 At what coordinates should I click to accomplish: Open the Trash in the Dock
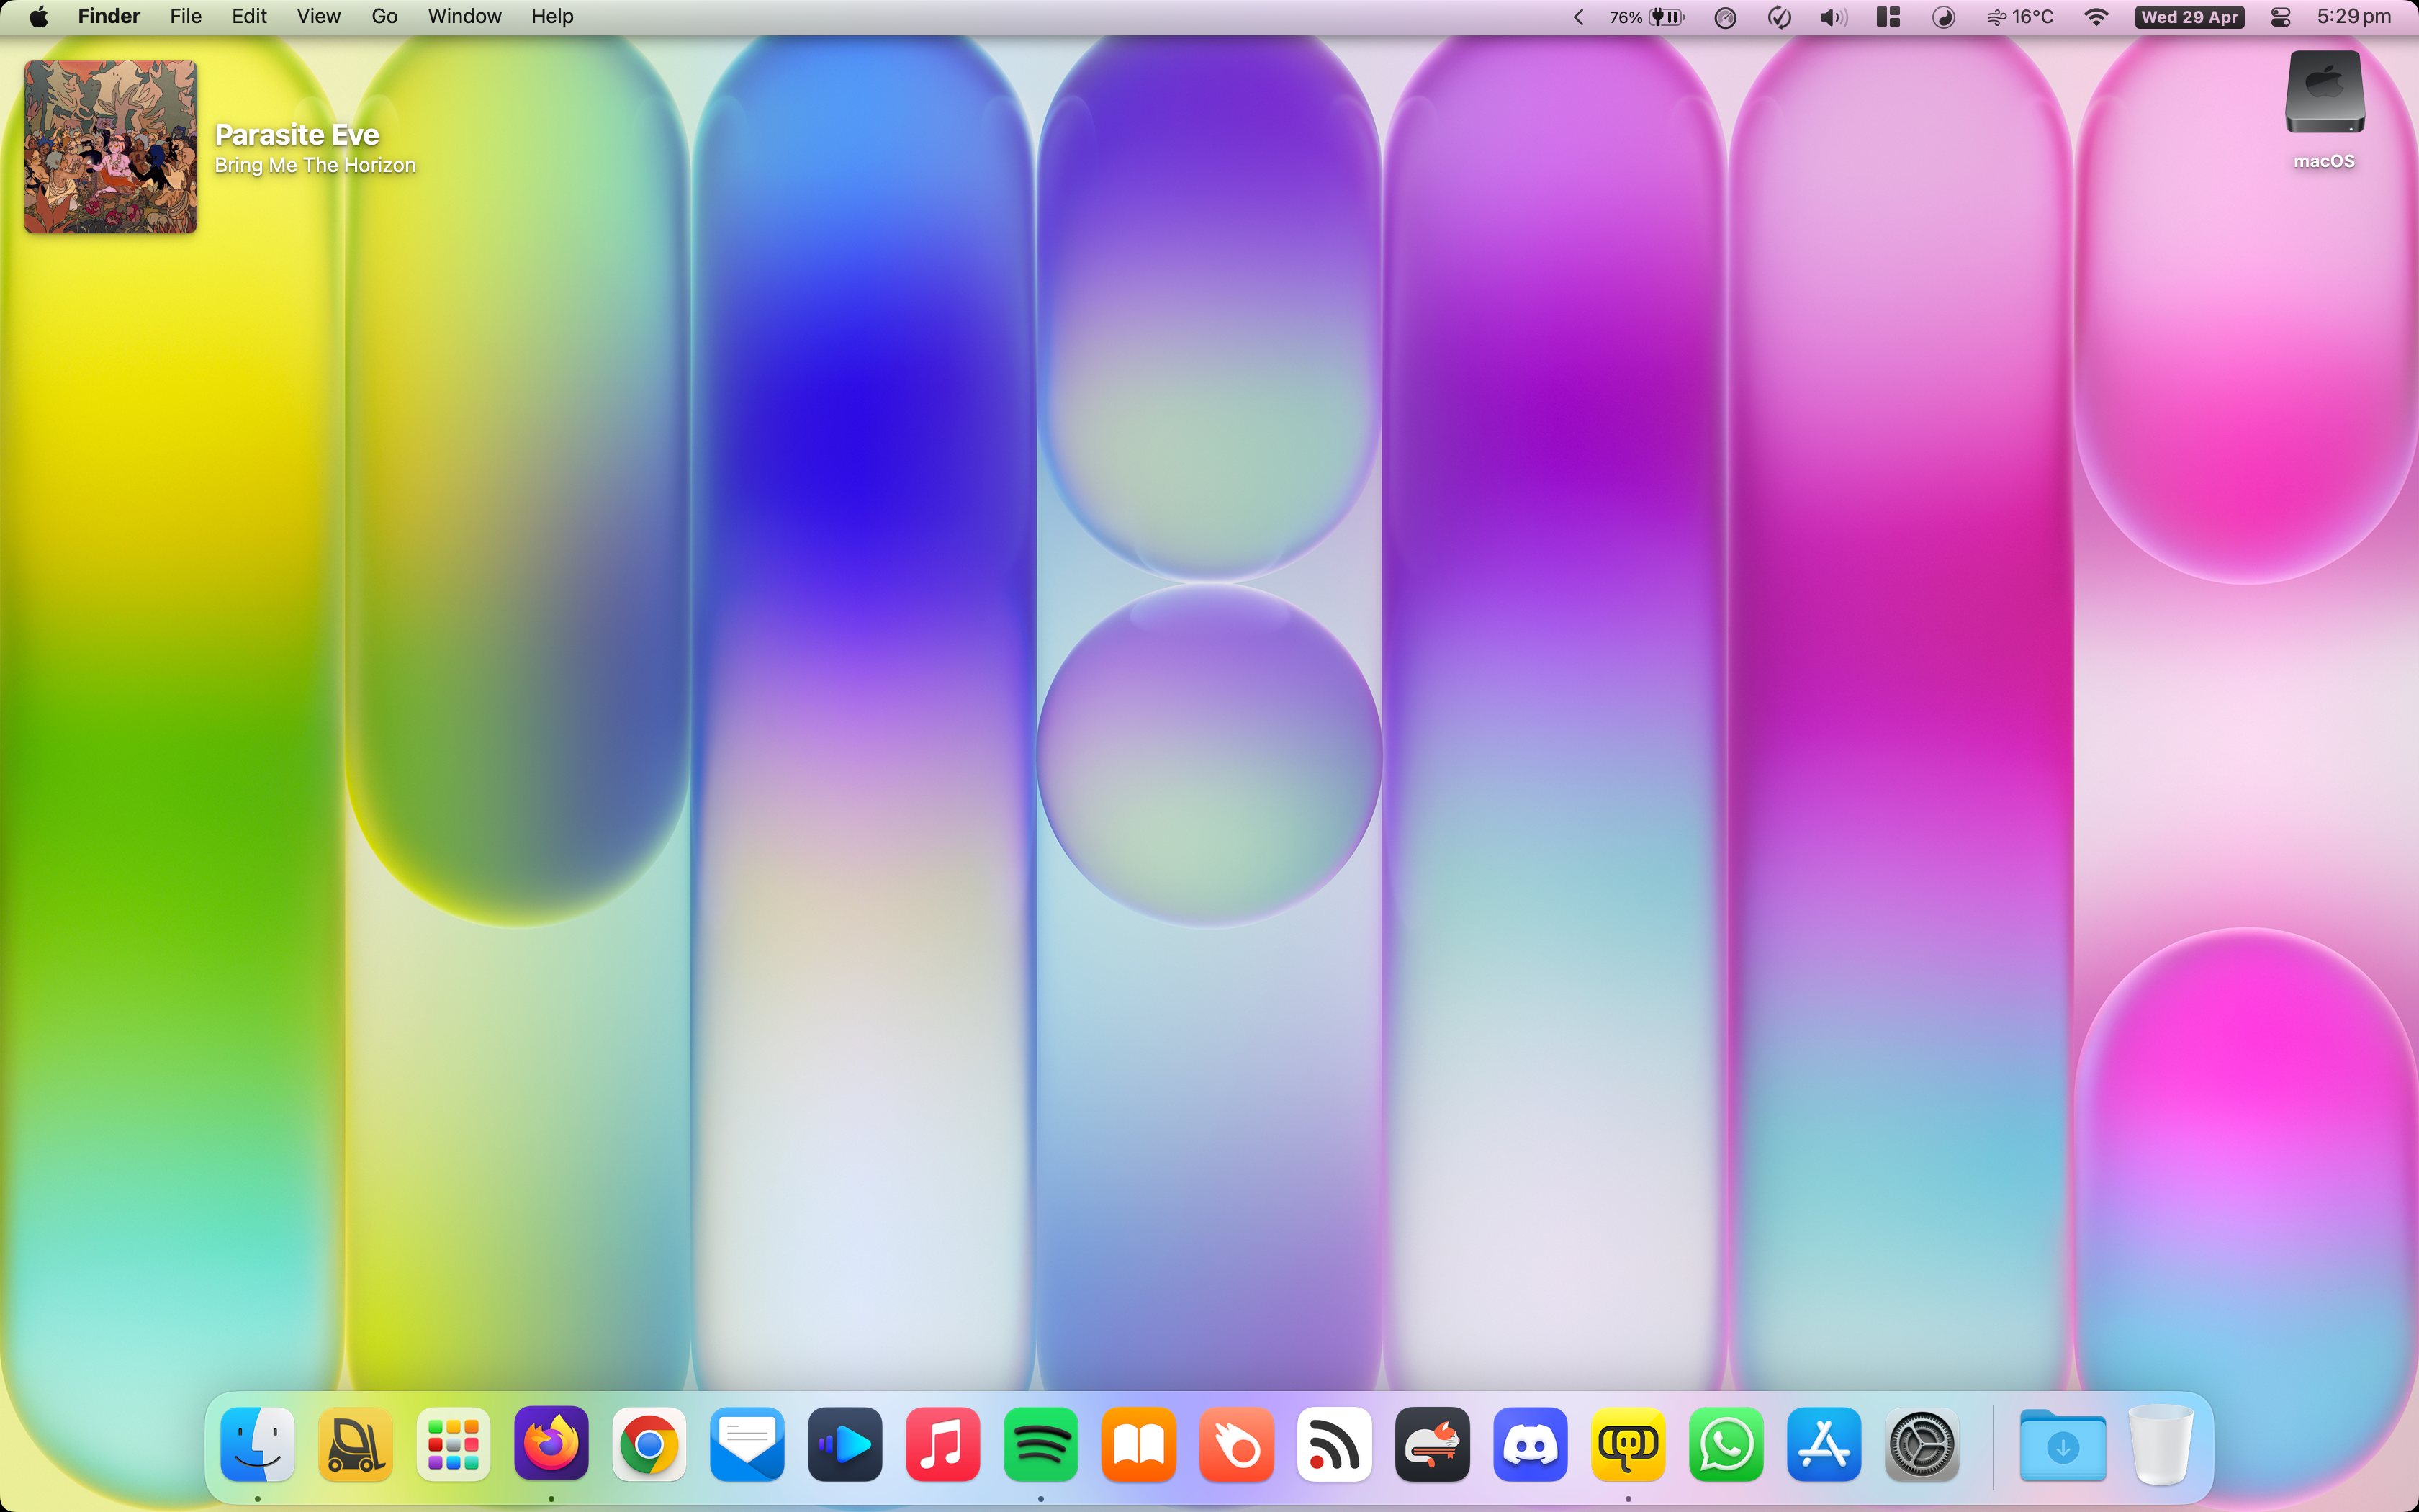[2160, 1445]
